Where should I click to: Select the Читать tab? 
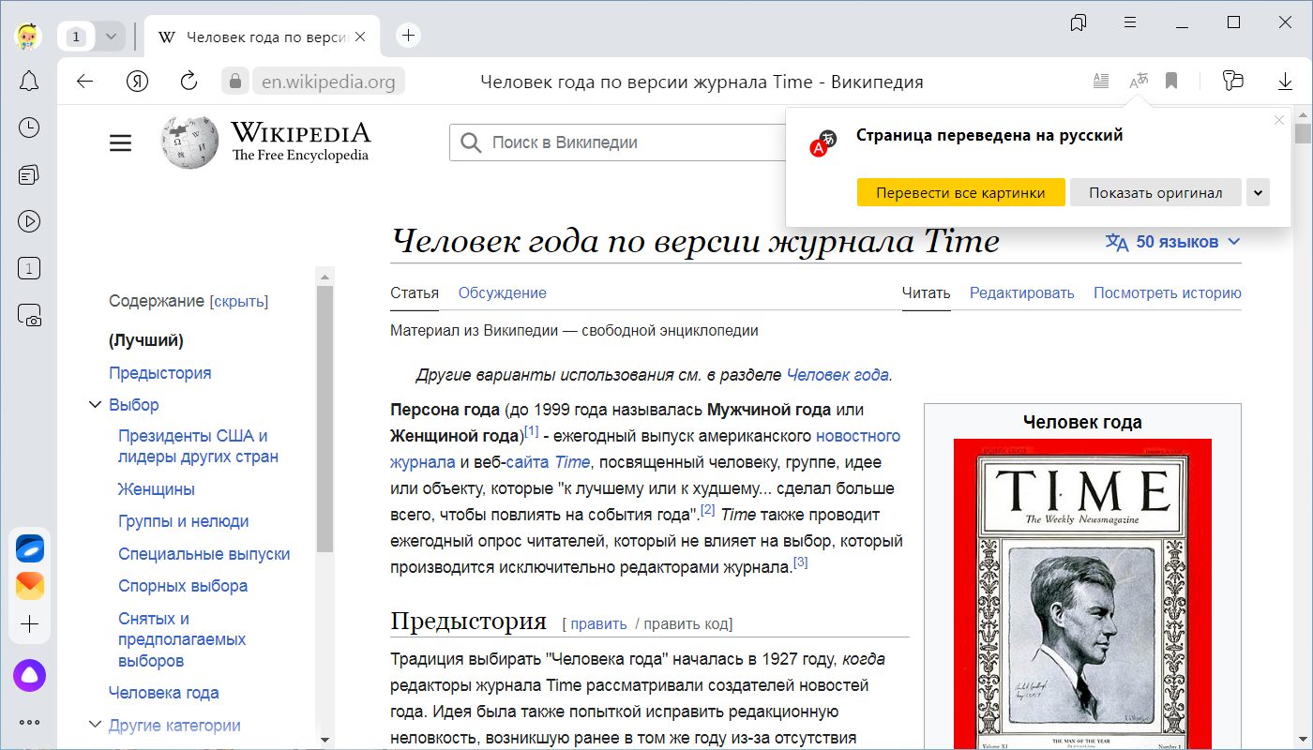(926, 292)
